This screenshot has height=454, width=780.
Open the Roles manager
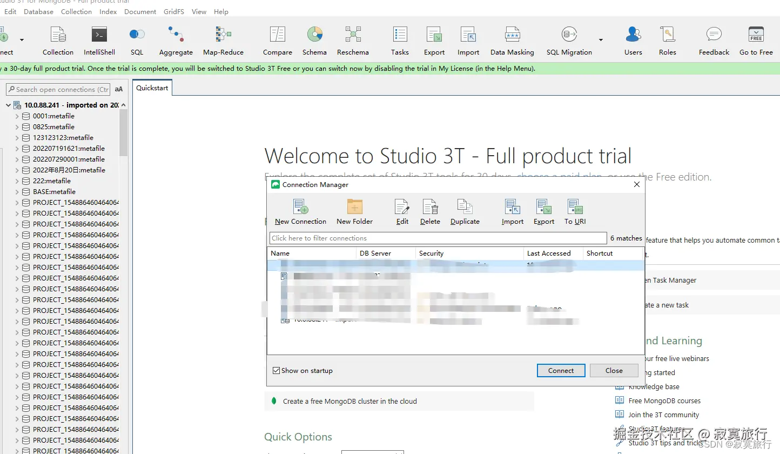click(x=668, y=41)
